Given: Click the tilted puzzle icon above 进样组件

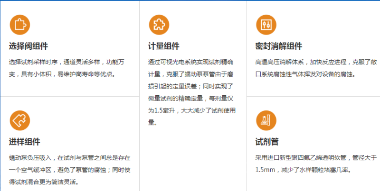Looking at the screenshot, I should click(x=20, y=120).
